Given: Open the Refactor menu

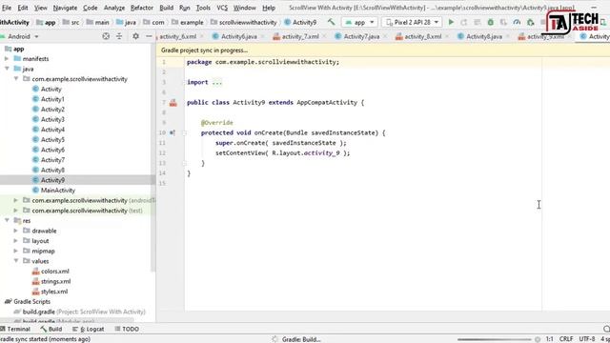Looking at the screenshot, I should pyautogui.click(x=142, y=8).
